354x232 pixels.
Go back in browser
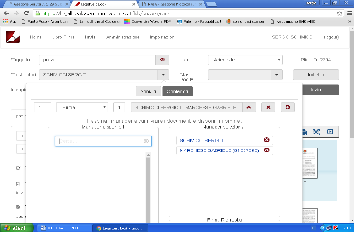coord(6,14)
